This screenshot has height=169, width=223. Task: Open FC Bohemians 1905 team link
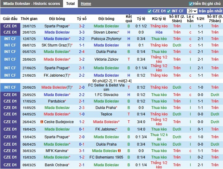pyautogui.click(x=106, y=157)
